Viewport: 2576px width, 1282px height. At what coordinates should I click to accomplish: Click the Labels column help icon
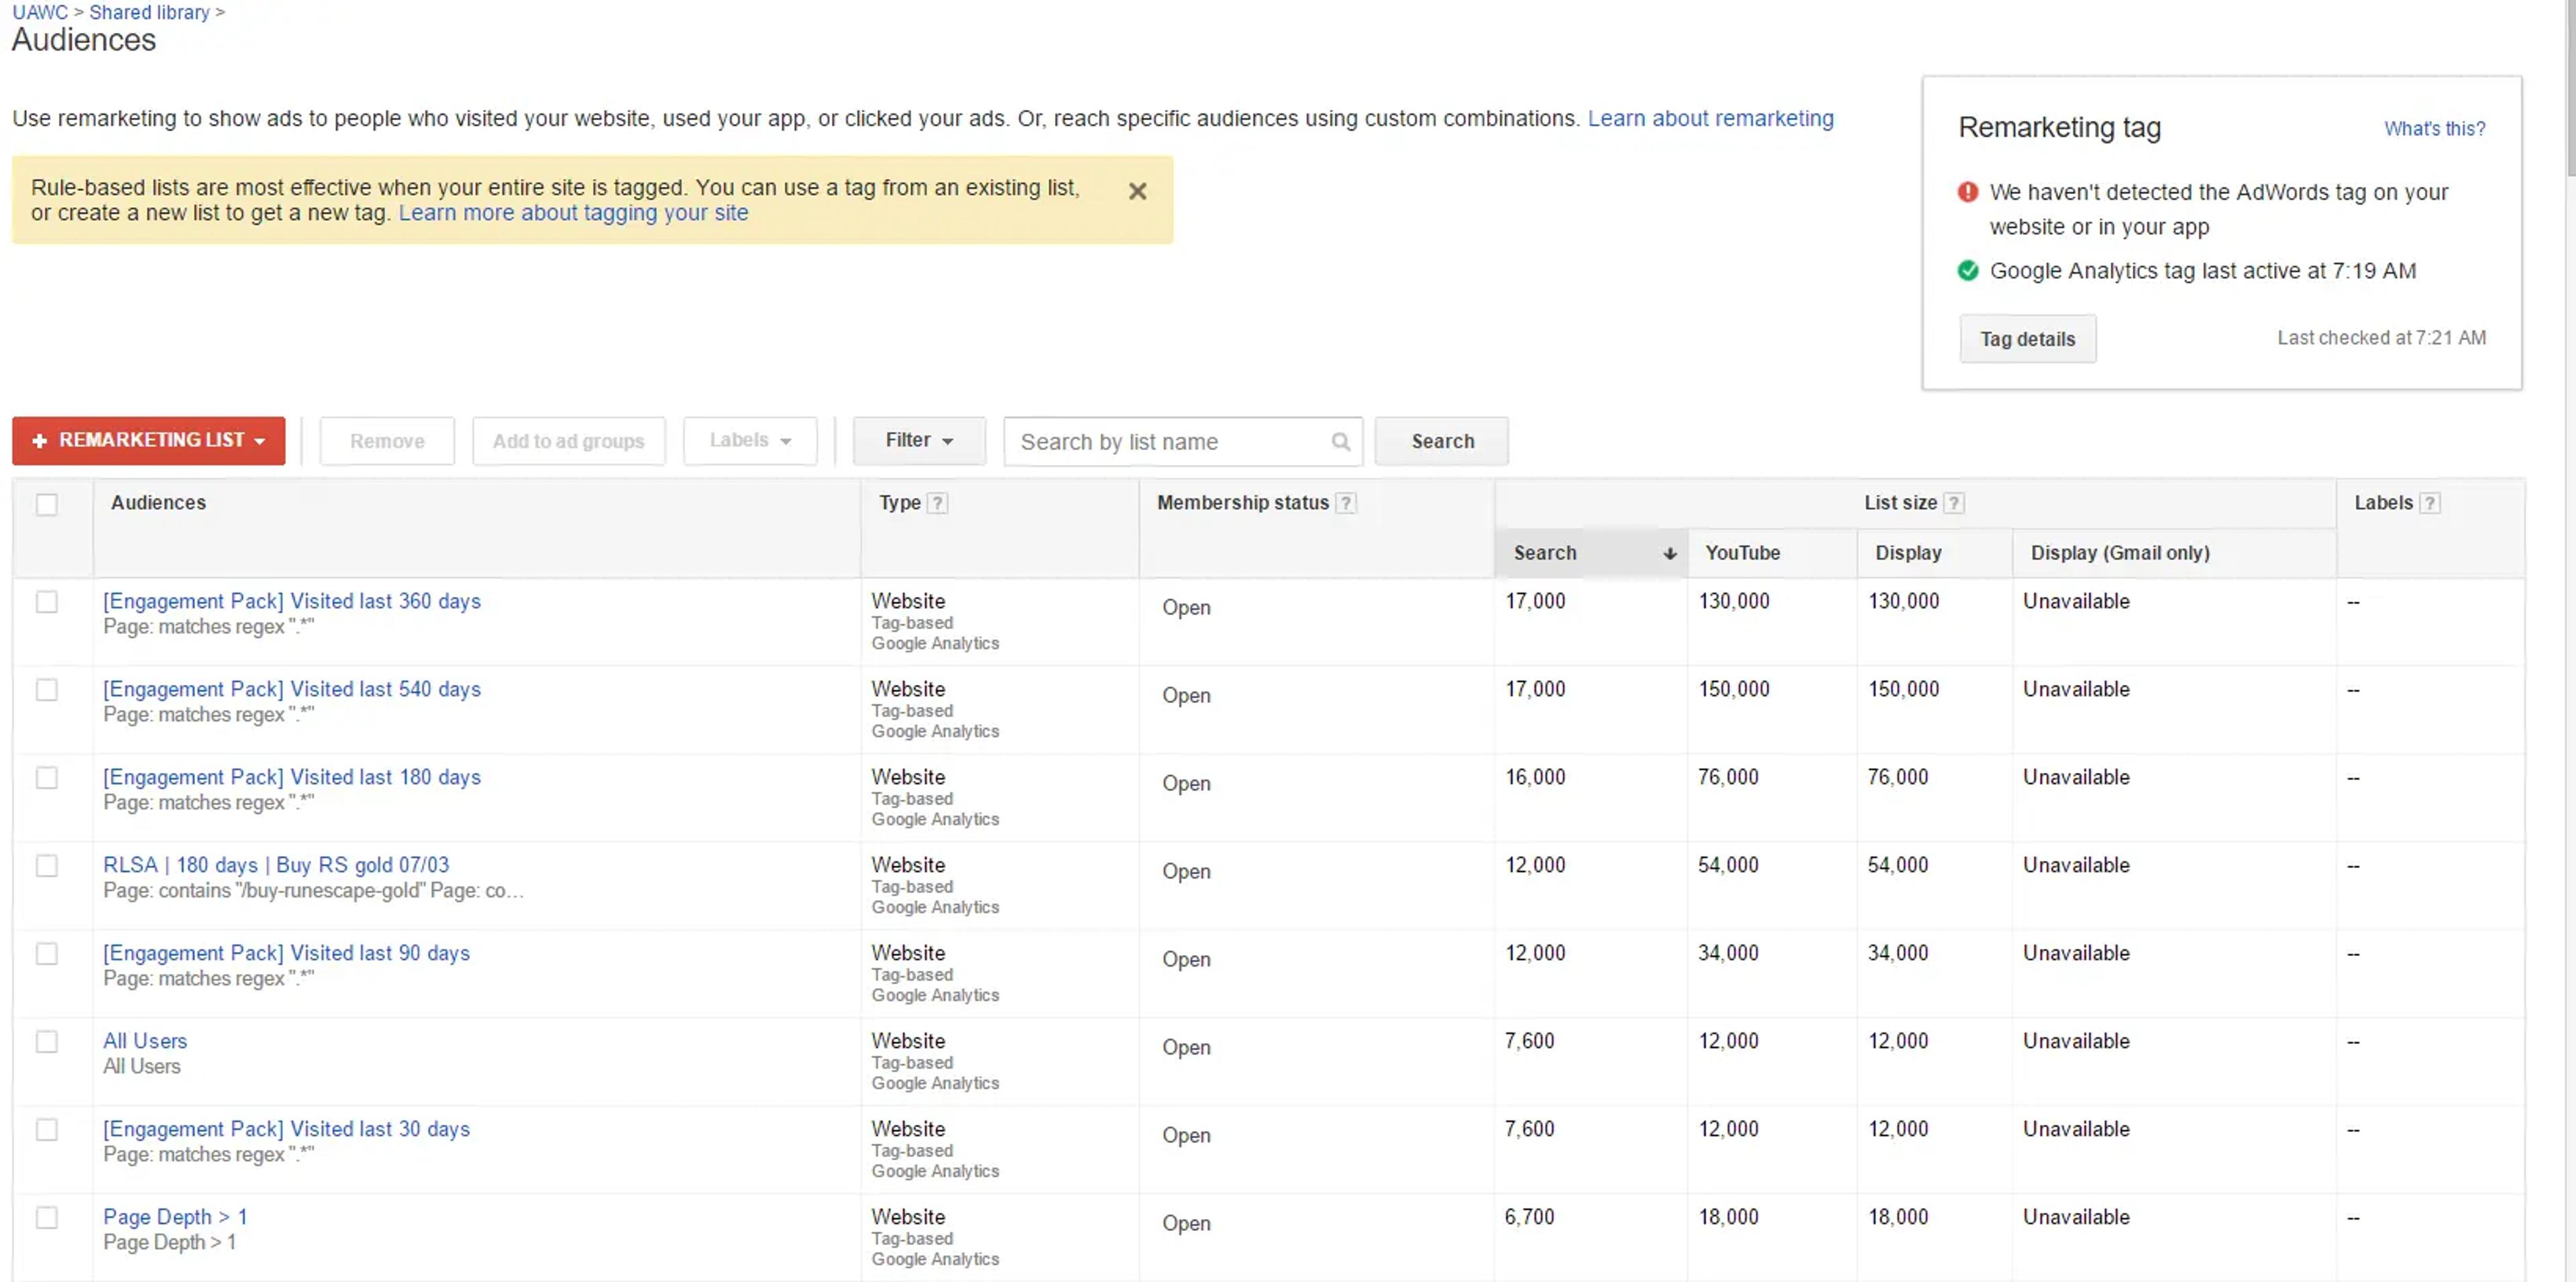[x=2430, y=503]
